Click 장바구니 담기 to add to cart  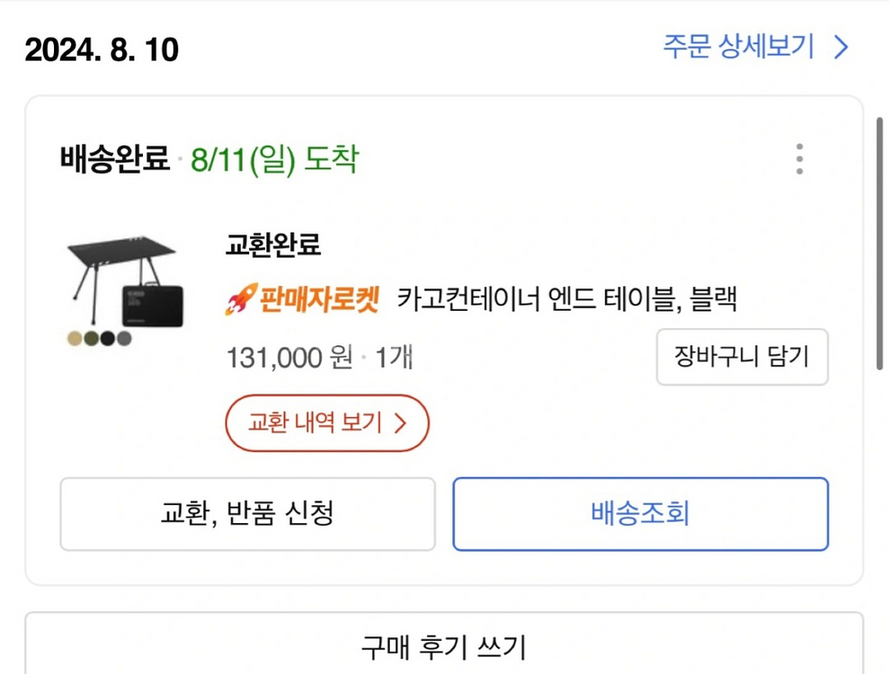pyautogui.click(x=742, y=358)
